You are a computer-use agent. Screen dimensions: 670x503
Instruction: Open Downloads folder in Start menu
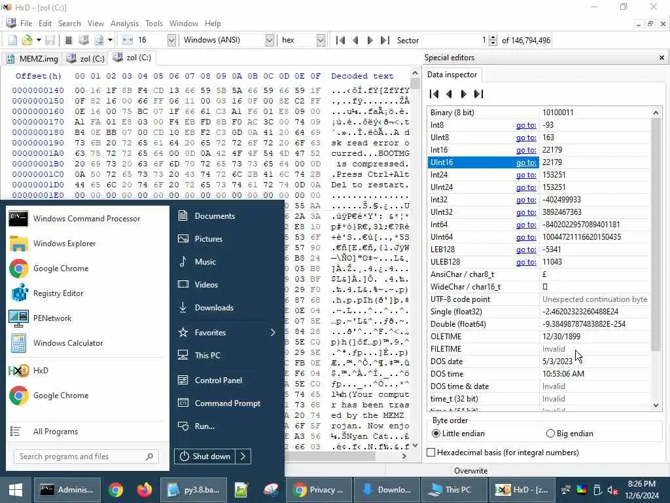(x=214, y=308)
